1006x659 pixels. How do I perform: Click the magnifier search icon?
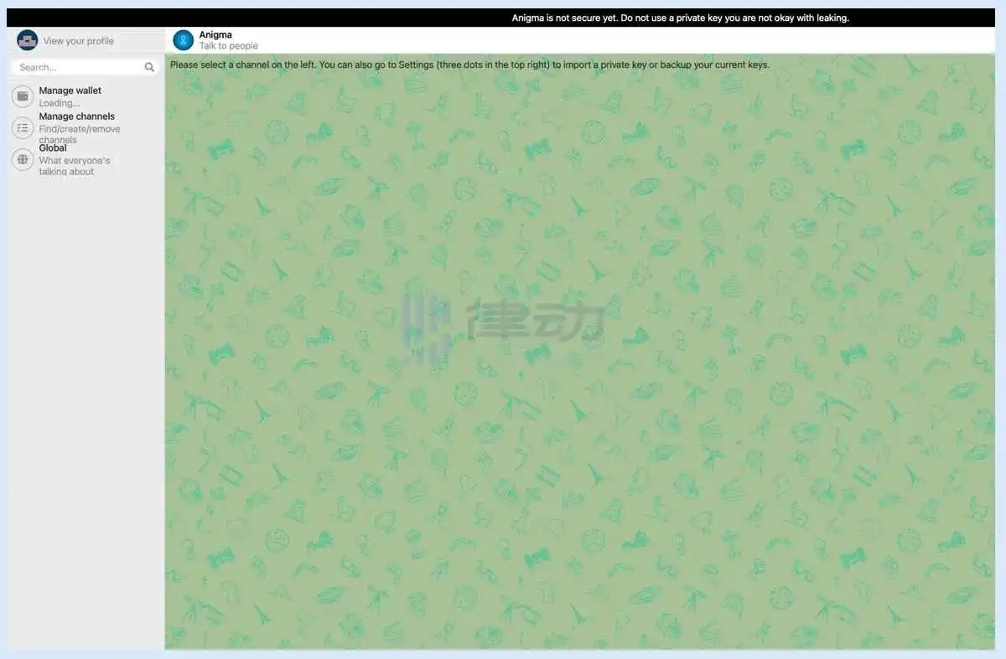(149, 67)
